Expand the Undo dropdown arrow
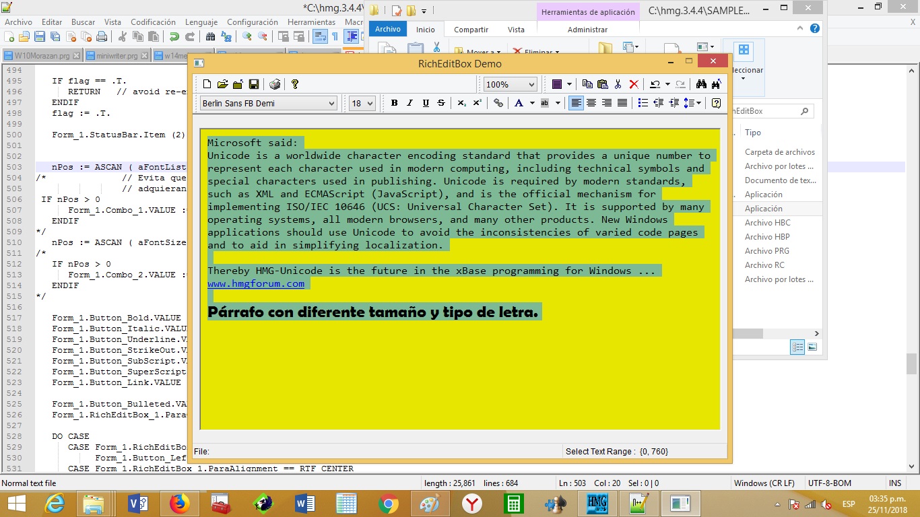Viewport: 920px width, 517px height. tap(667, 84)
